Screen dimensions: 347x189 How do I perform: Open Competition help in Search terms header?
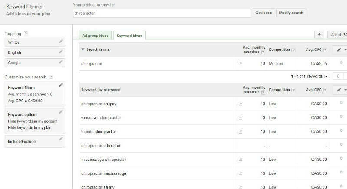[294, 50]
